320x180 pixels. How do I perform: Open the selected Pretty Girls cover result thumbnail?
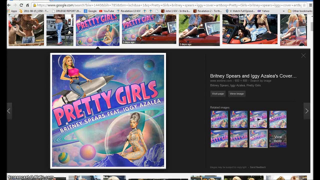point(98,30)
